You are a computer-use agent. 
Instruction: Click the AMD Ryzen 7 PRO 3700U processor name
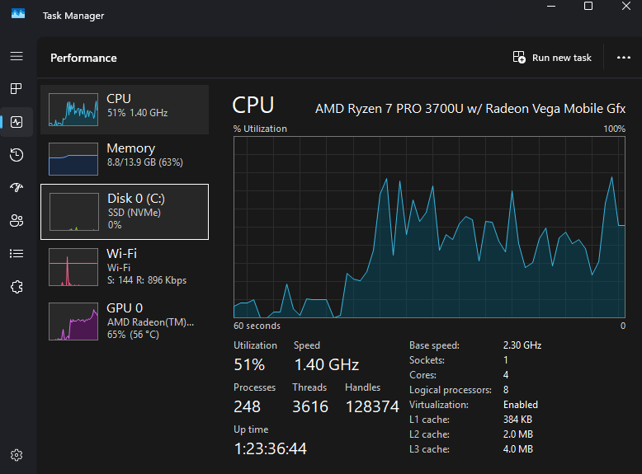470,109
